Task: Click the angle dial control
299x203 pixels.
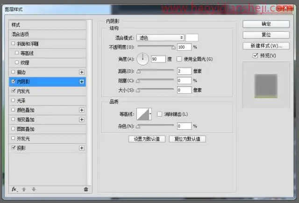Action: pos(142,59)
